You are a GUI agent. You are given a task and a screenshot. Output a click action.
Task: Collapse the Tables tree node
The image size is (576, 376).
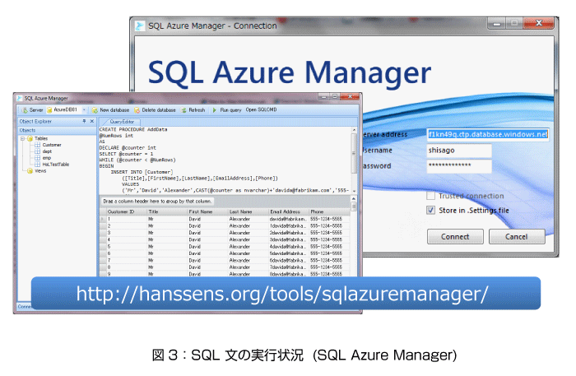click(x=23, y=138)
